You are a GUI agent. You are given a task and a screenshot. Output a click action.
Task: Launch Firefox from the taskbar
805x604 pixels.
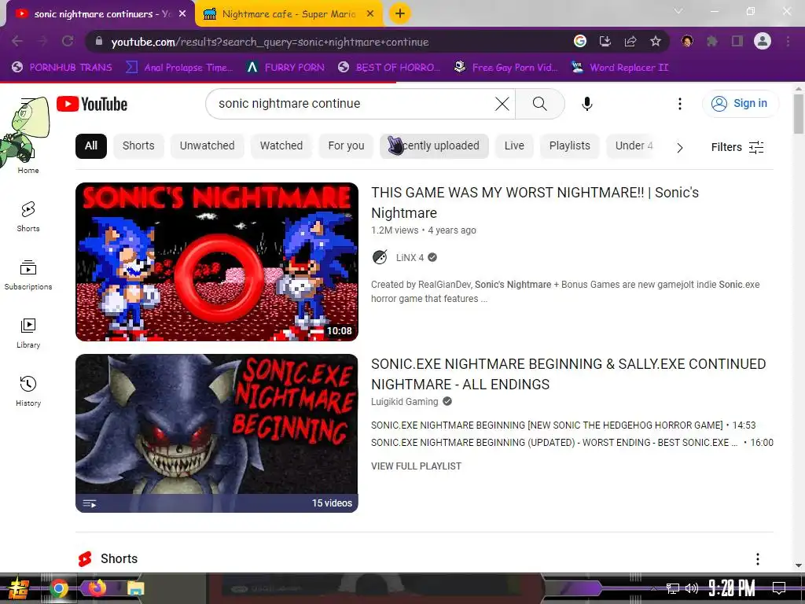(x=97, y=588)
